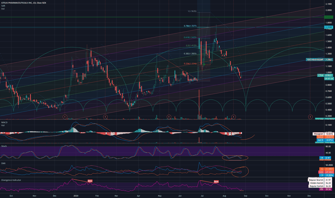Click the Fibonacci 0.5(1.4125) level label
The width and height of the screenshot is (335, 198).
click(x=191, y=45)
